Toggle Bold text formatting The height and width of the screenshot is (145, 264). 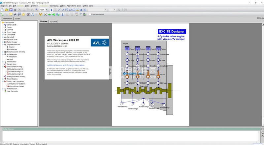tap(118, 10)
